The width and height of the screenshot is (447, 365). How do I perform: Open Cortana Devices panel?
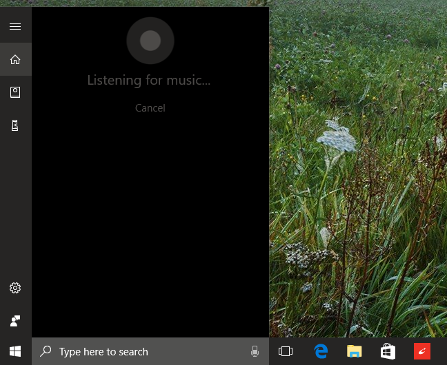pyautogui.click(x=14, y=125)
